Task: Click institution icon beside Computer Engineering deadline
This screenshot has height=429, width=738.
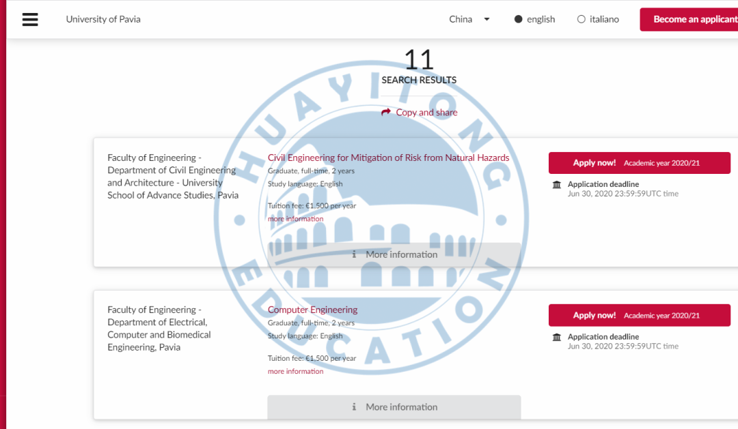Action: (557, 337)
